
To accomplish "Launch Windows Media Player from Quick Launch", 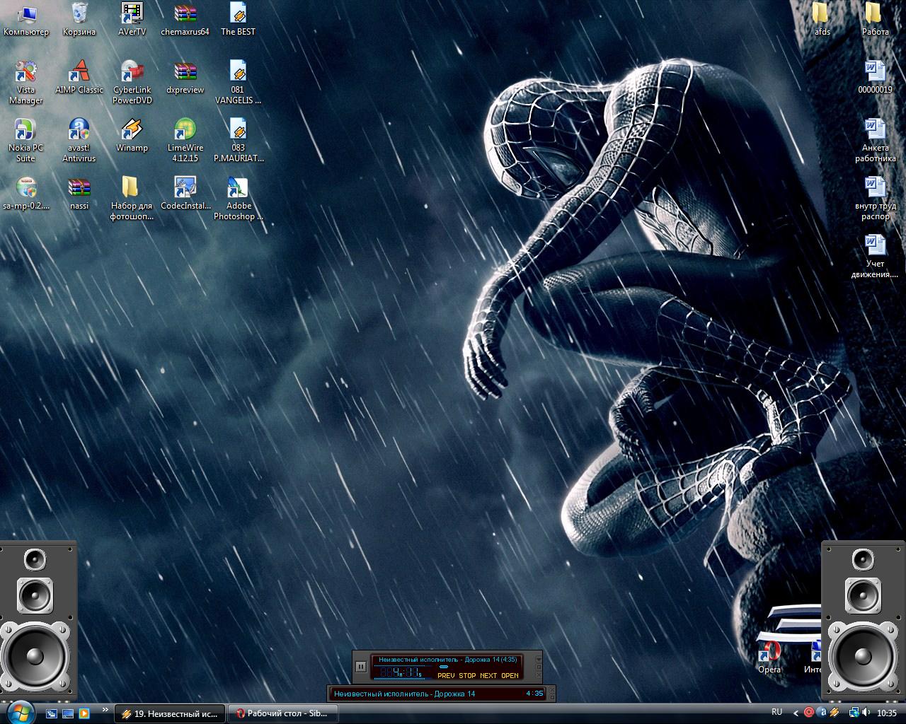I will [x=84, y=713].
